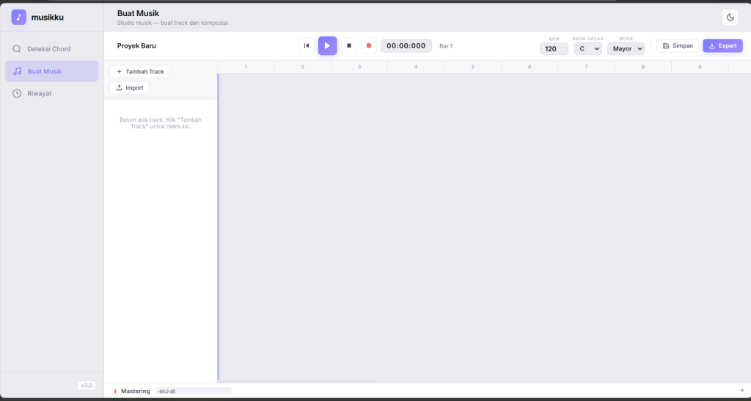Open the Nada Dasar key dropdown
This screenshot has height=401, width=751.
[x=587, y=49]
